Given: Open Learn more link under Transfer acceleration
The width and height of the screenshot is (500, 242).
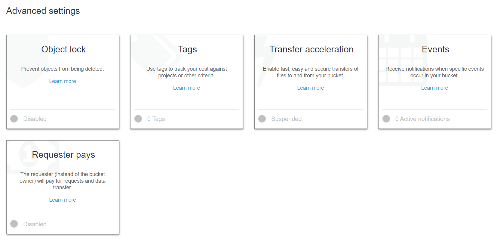Looking at the screenshot, I should click(311, 88).
